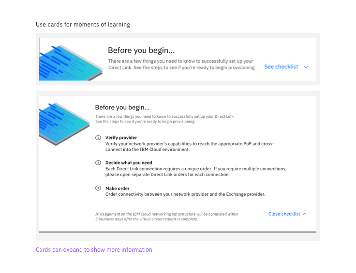Click the step 1 circled number icon
The width and height of the screenshot is (356, 273).
click(98, 137)
